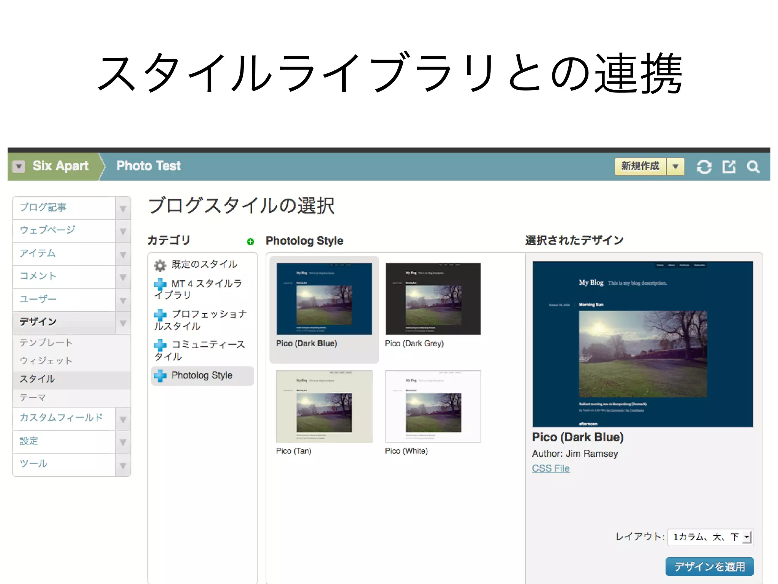Open the テンプレート submenu item

(x=46, y=343)
